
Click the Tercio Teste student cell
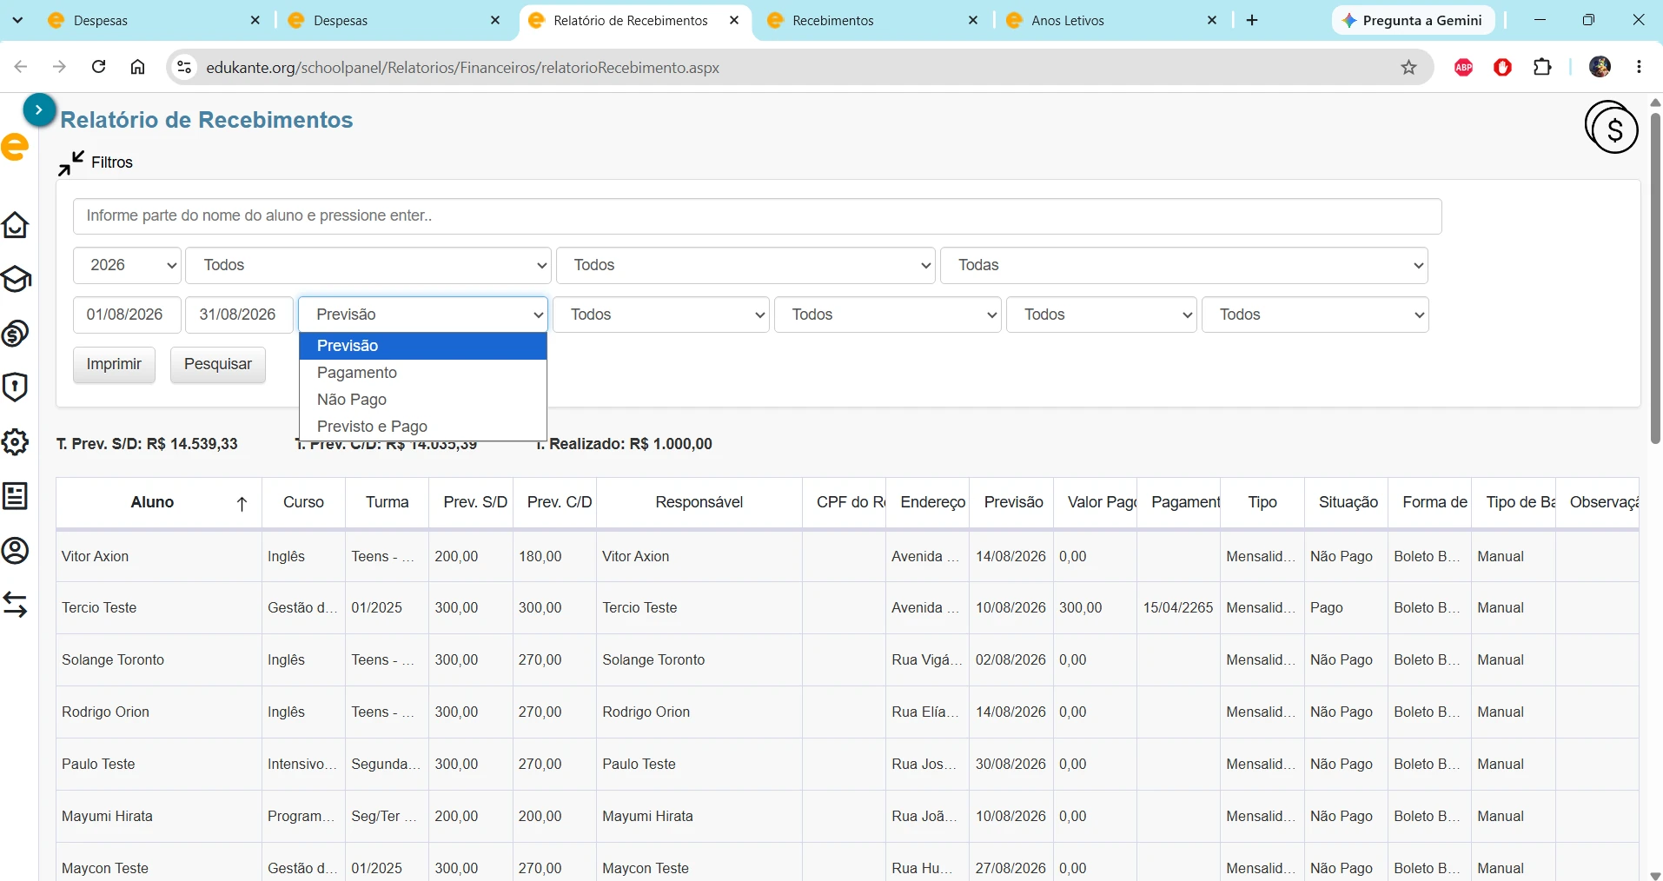(x=159, y=608)
